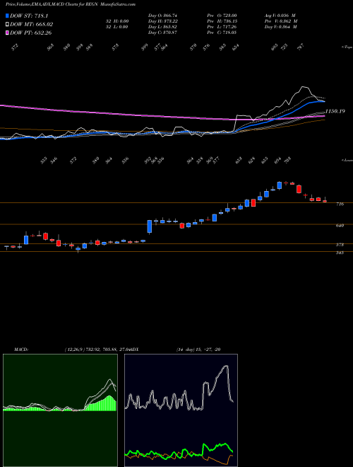Viewport: 353px width, 467px height.
Task: Click the ADX '(14 day)' values text
Action: tap(198, 350)
